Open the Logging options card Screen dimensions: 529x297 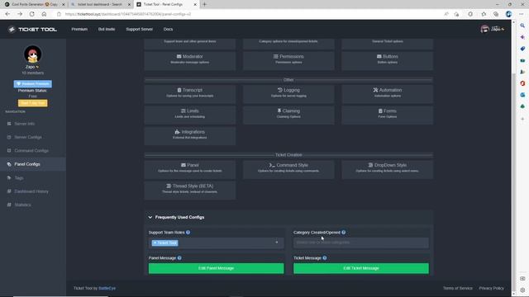coord(288,93)
